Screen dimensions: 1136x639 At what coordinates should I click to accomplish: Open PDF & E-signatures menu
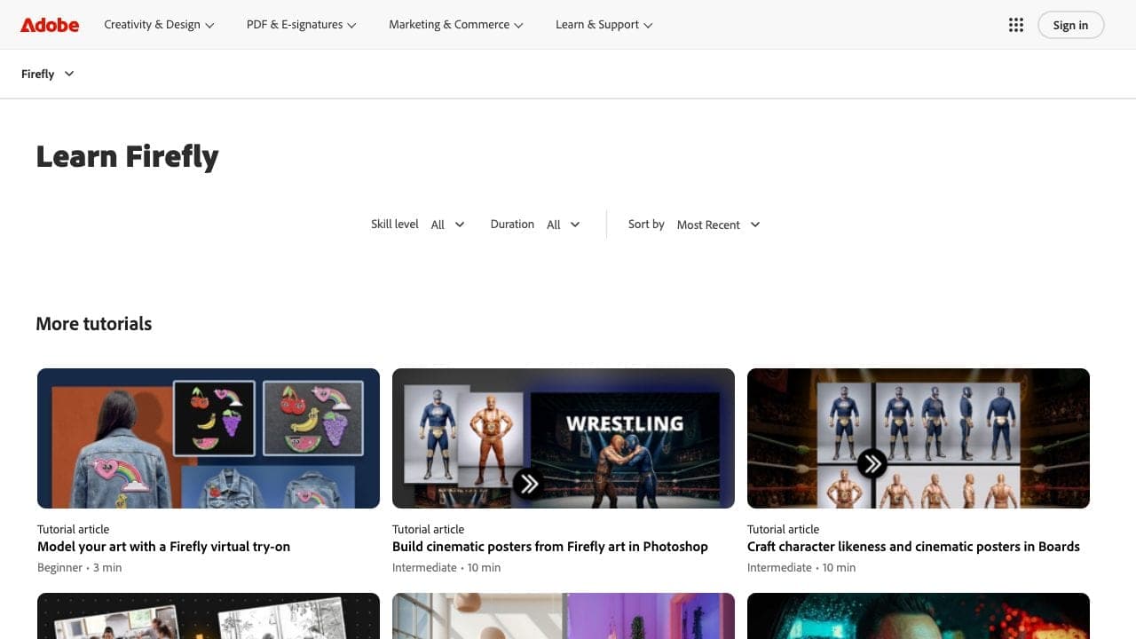(x=301, y=25)
